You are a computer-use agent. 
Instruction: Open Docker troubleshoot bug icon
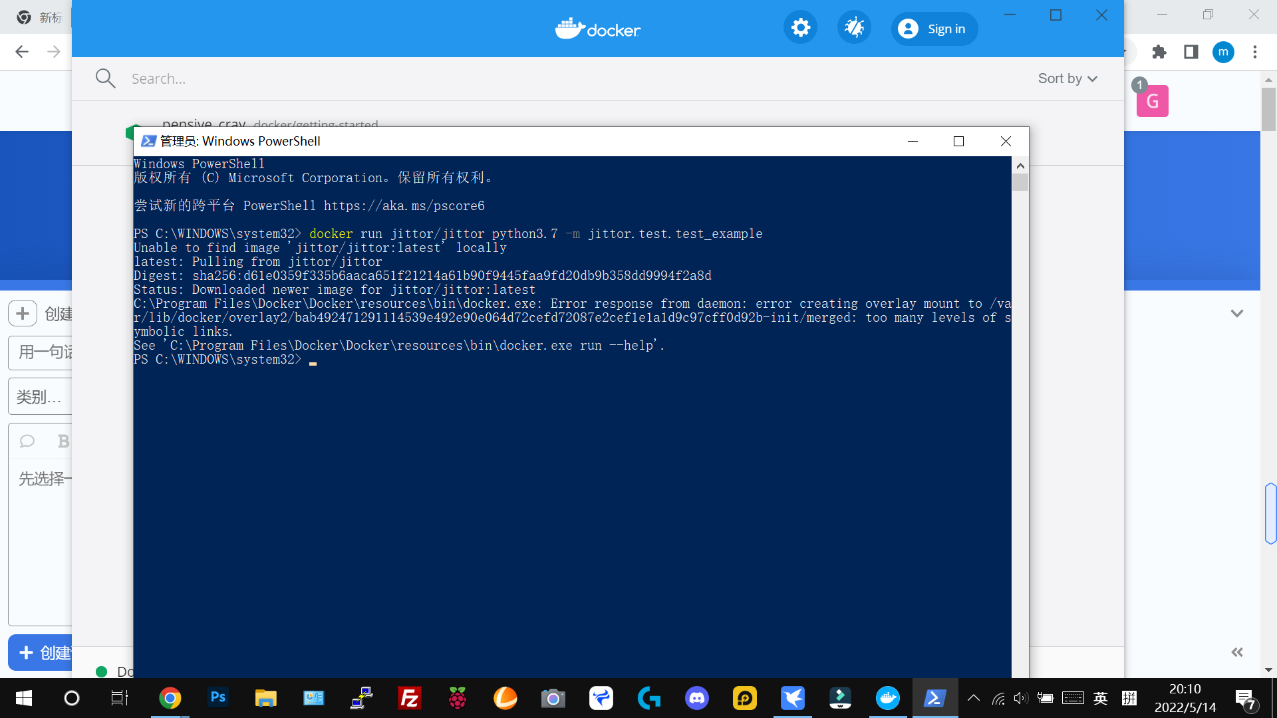[x=854, y=28]
